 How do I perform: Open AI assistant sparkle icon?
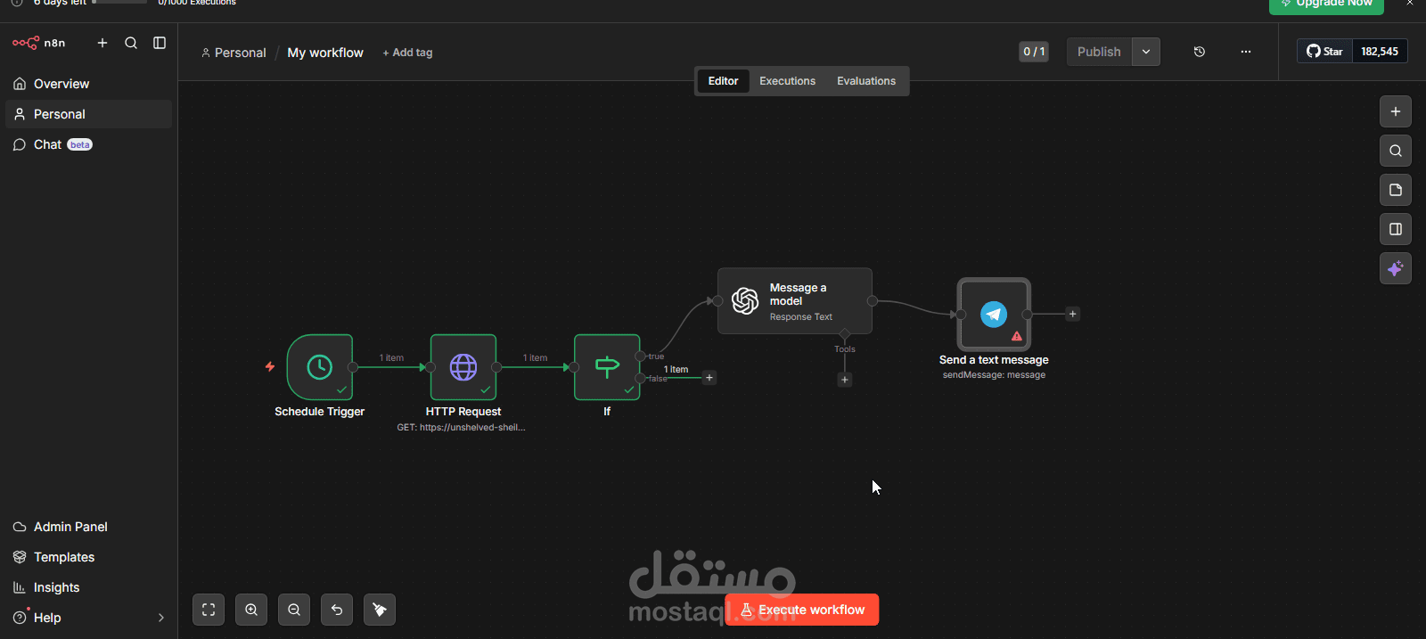point(1396,268)
